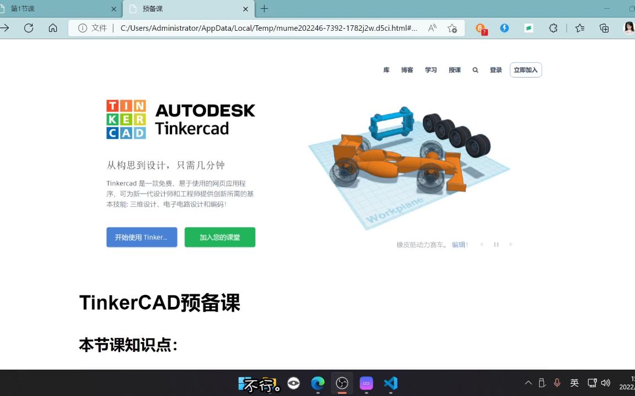
Task: Click the address bar input field
Action: point(270,28)
